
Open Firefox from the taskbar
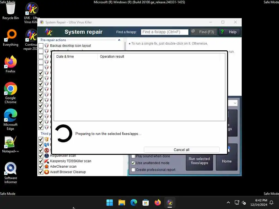[158, 202]
